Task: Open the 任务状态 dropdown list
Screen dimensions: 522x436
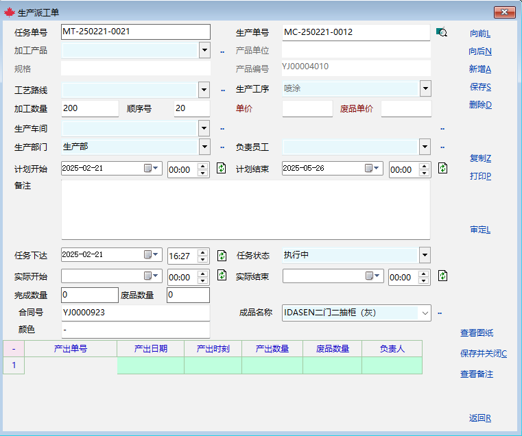Action: [425, 255]
